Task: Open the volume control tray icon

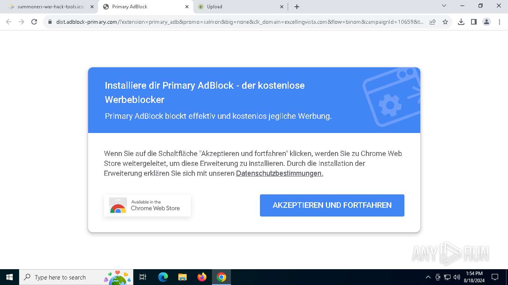Action: [457, 277]
